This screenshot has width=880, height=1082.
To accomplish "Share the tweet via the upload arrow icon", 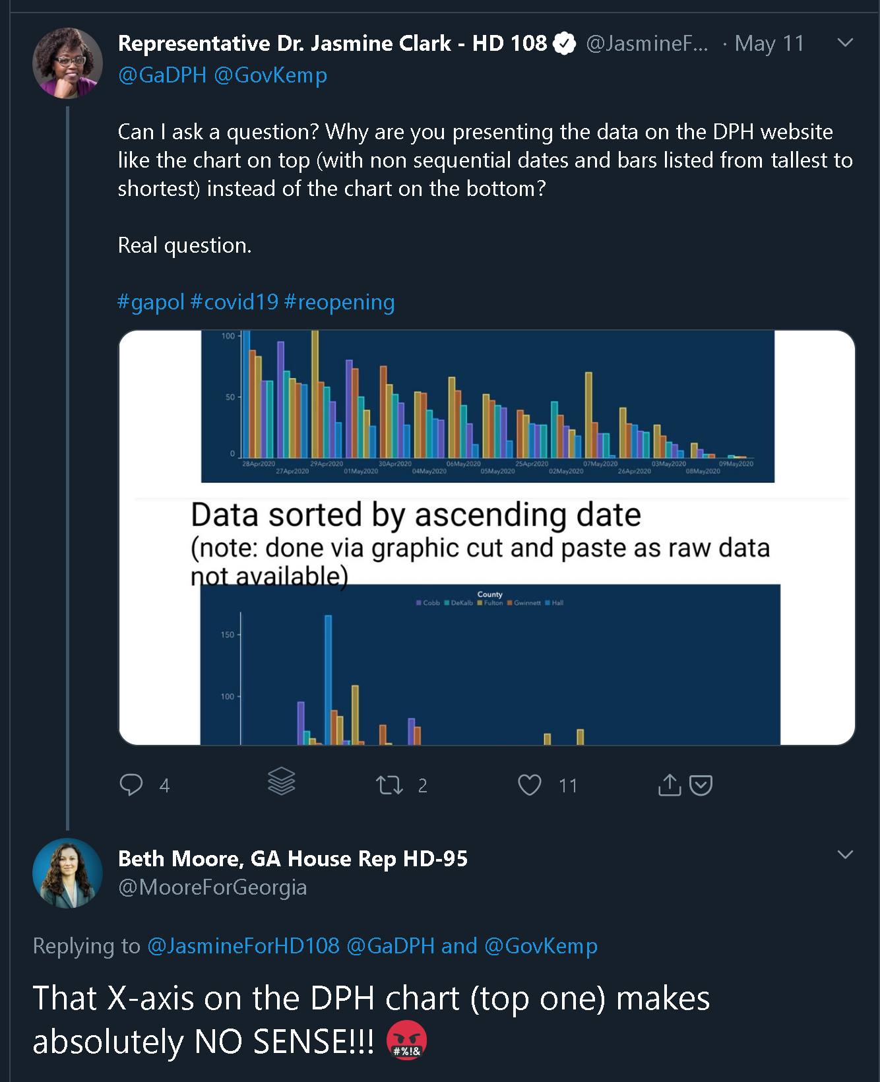I will [x=670, y=784].
